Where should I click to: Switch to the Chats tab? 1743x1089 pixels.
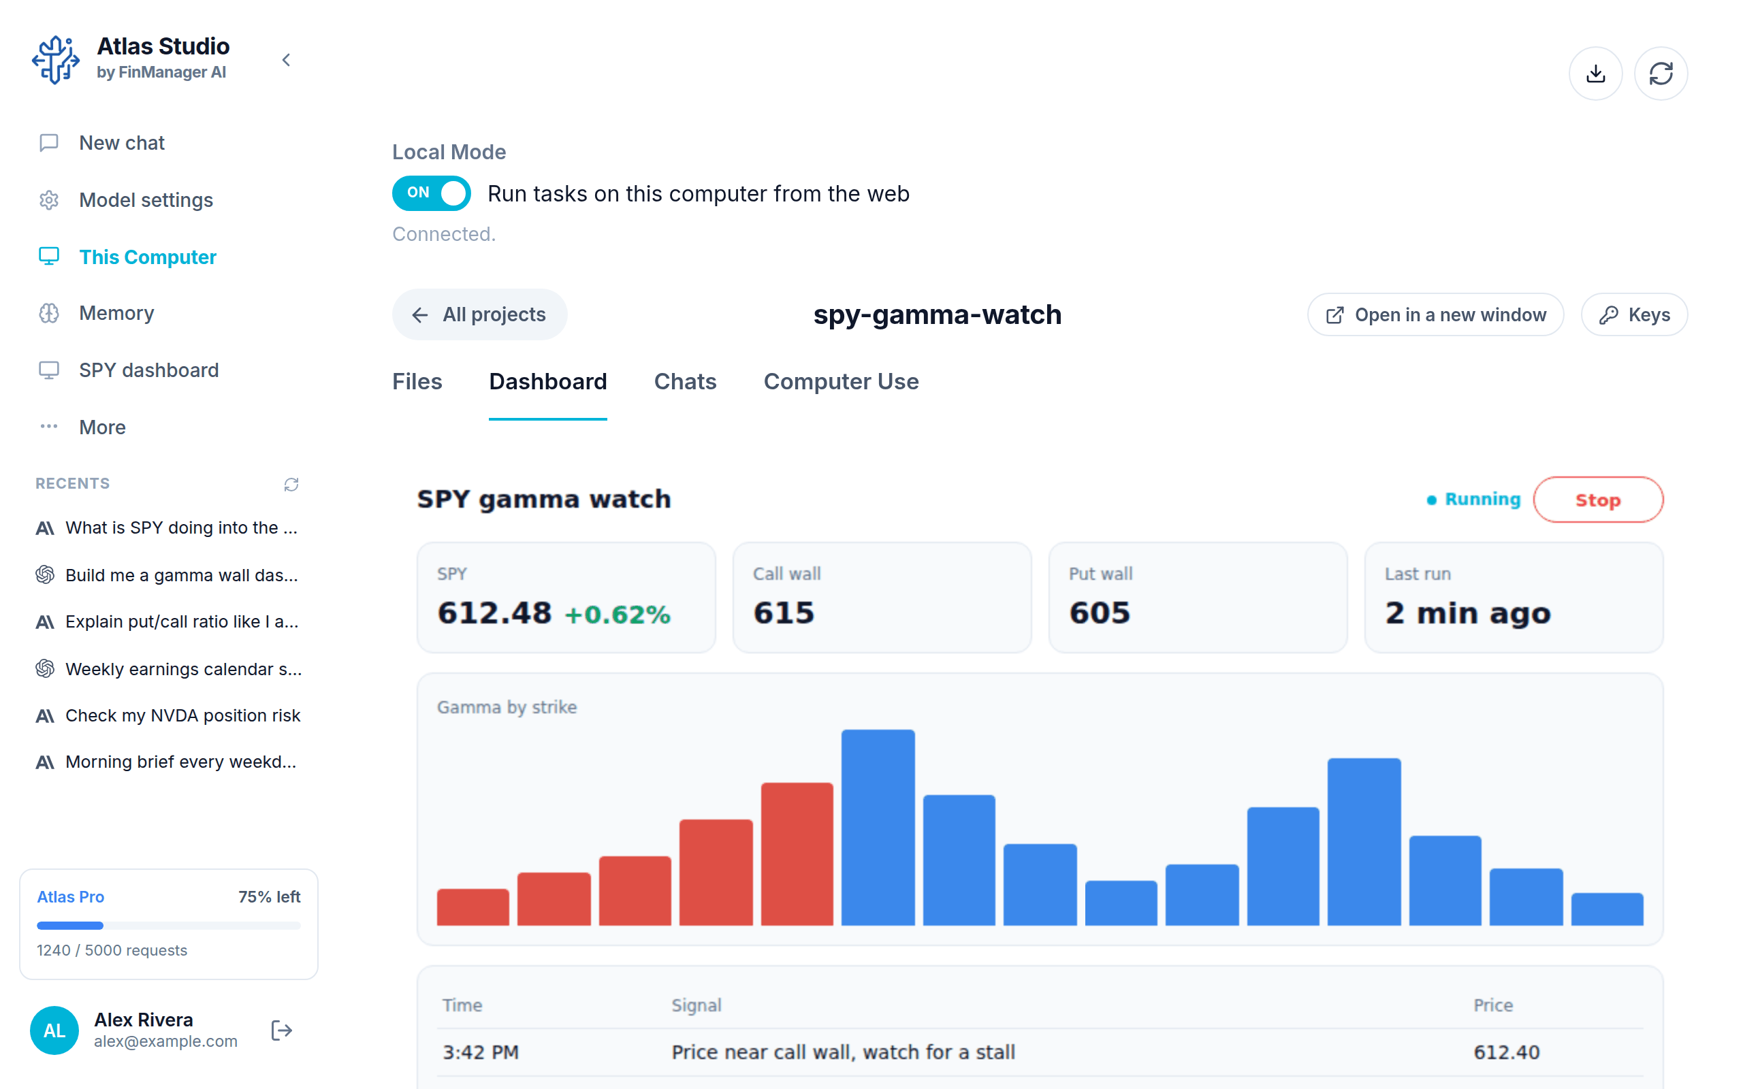[685, 382]
